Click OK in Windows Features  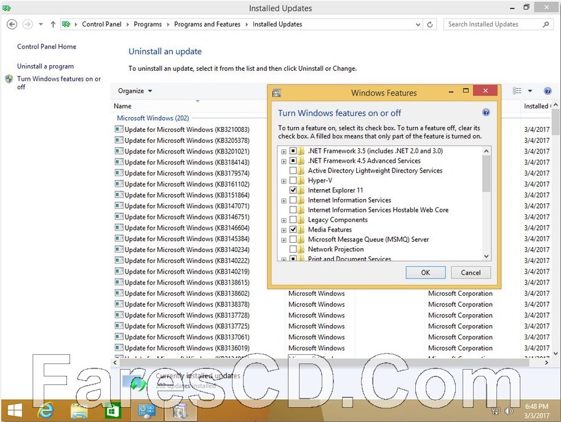[426, 273]
